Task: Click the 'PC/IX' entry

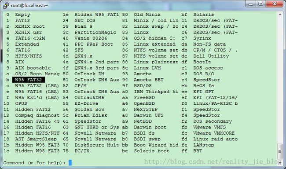Action: 82,151
